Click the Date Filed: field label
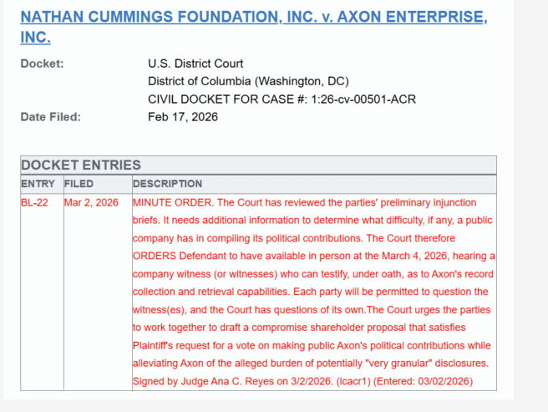 coord(51,117)
